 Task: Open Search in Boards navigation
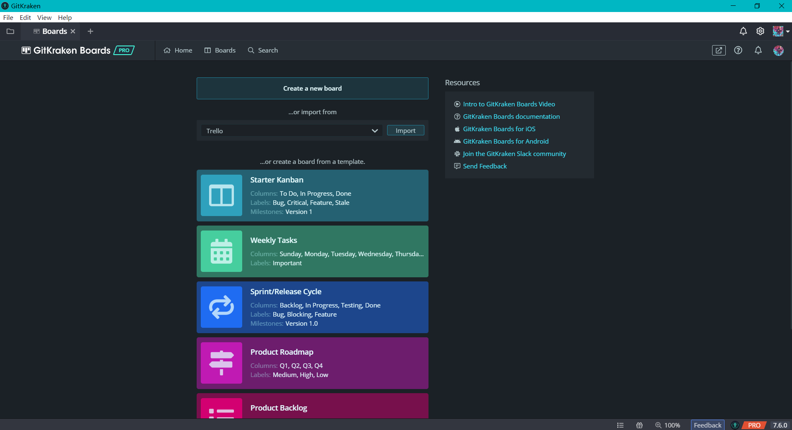point(263,50)
